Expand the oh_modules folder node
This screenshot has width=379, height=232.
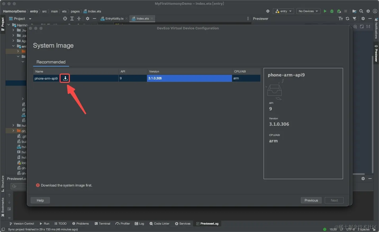click(x=13, y=131)
